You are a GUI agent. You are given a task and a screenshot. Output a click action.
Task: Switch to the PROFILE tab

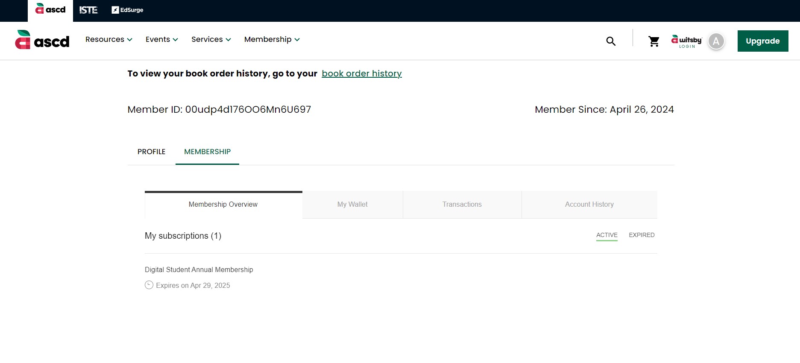pos(151,152)
